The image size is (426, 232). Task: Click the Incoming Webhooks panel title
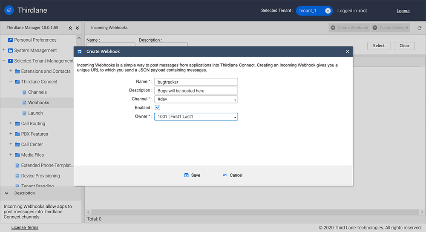click(109, 28)
